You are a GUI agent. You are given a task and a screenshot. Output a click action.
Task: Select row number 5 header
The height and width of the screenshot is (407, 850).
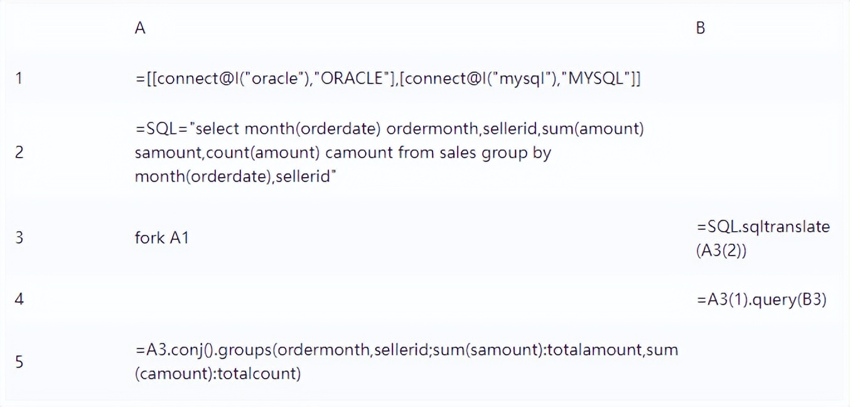[x=19, y=362]
